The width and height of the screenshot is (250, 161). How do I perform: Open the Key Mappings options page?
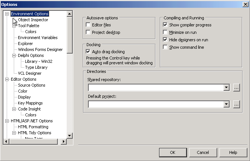coord(30,103)
